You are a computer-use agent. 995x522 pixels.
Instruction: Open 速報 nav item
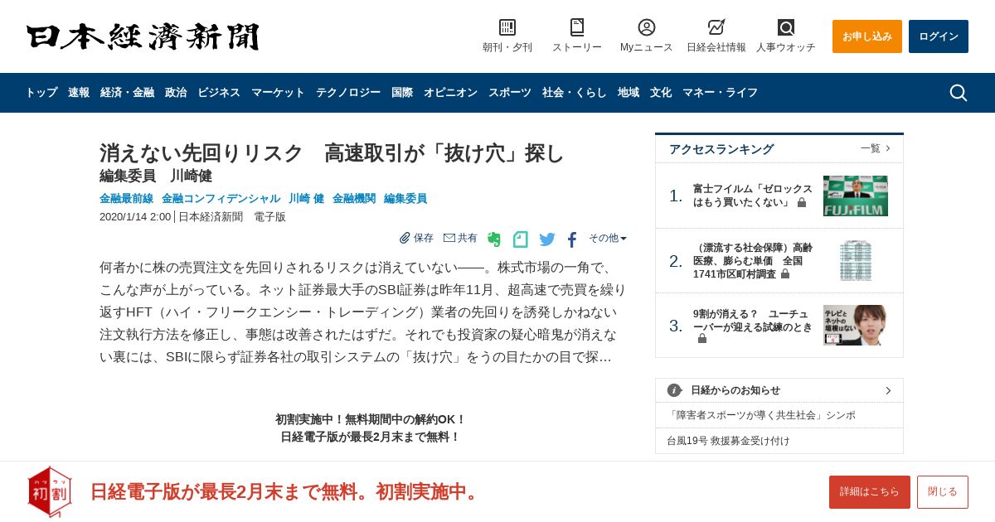79,93
